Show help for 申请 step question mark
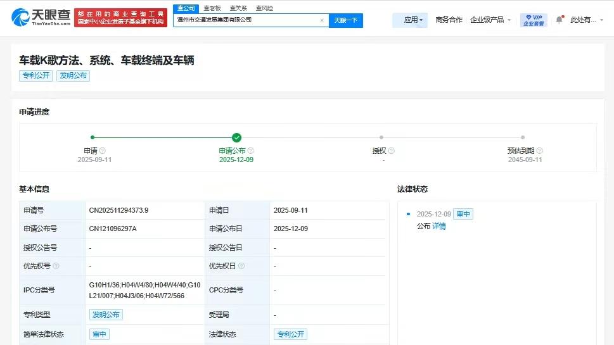The width and height of the screenshot is (614, 345). point(103,151)
